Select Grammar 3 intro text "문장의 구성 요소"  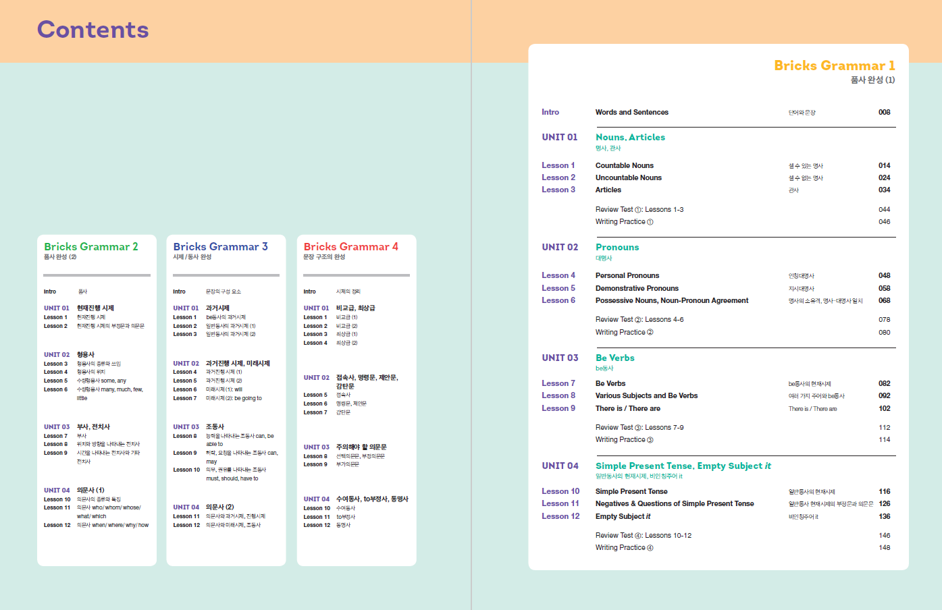click(x=223, y=292)
